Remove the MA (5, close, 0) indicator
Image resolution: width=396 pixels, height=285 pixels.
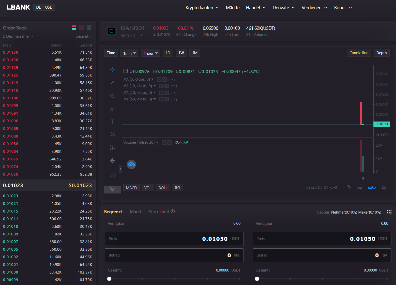(x=164, y=80)
